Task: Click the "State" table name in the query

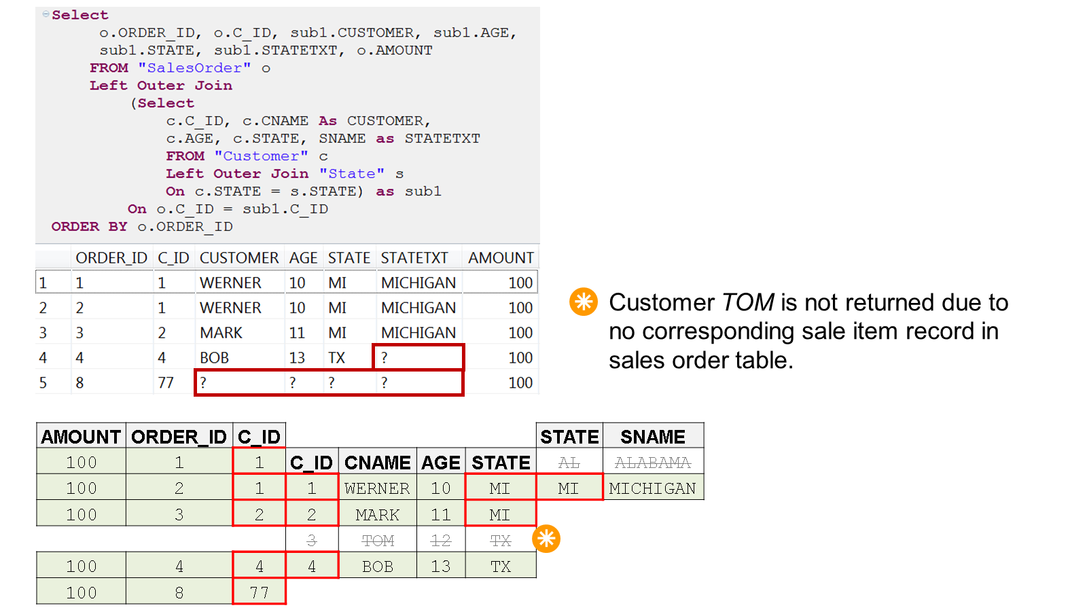Action: [352, 174]
